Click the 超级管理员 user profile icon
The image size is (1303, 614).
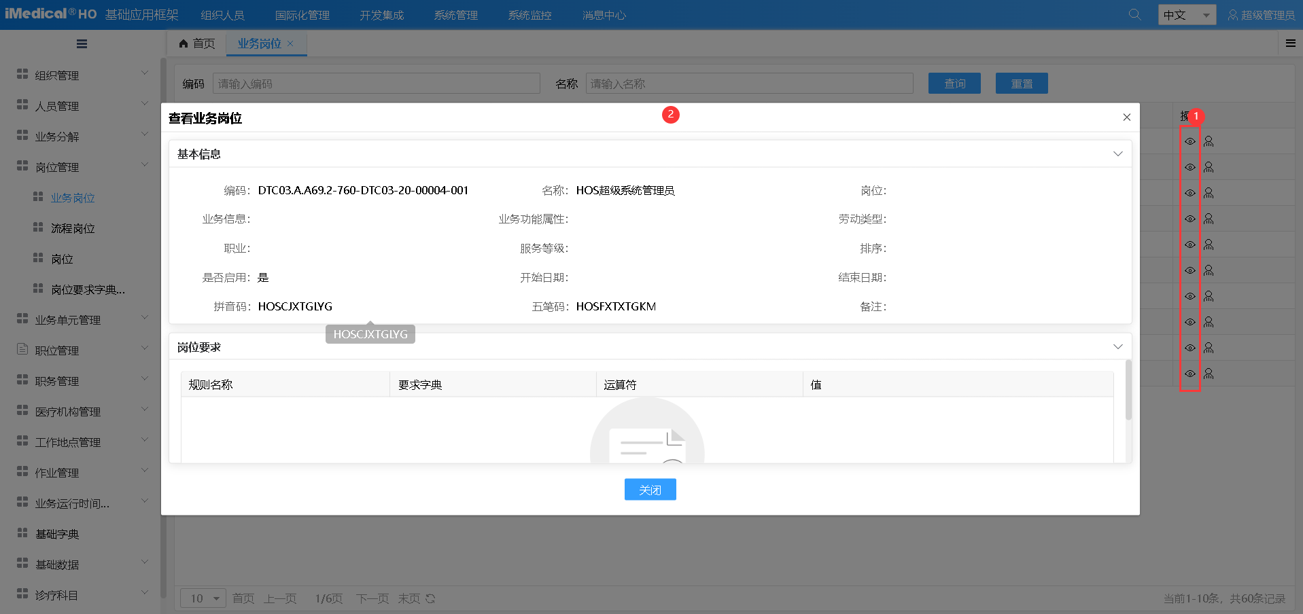tap(1232, 15)
